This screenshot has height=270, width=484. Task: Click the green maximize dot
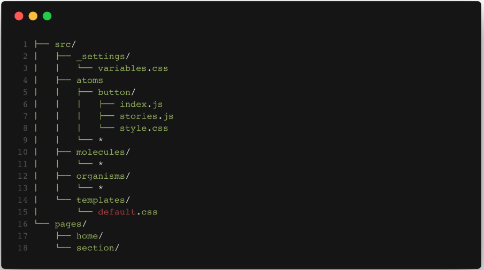[47, 16]
